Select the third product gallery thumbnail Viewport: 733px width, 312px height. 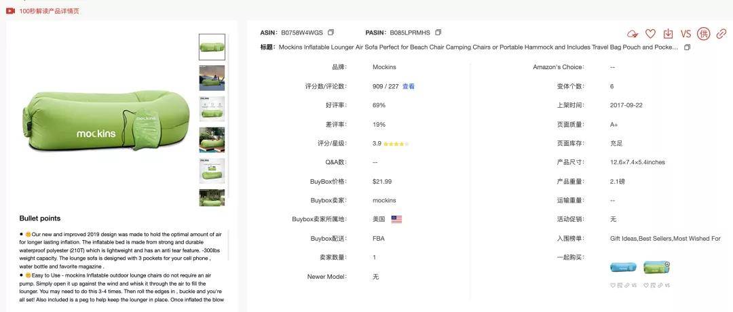(x=212, y=109)
